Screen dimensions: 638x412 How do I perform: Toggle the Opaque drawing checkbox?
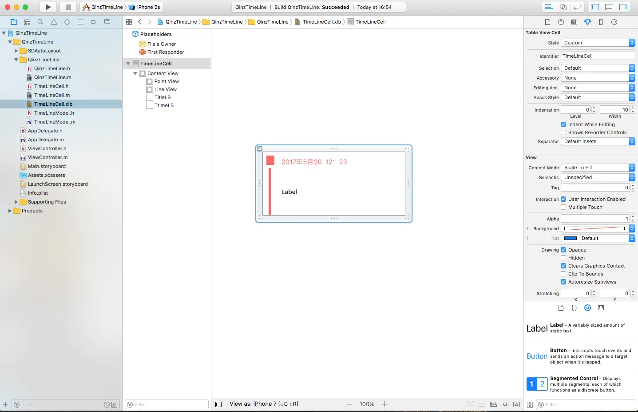click(x=563, y=250)
